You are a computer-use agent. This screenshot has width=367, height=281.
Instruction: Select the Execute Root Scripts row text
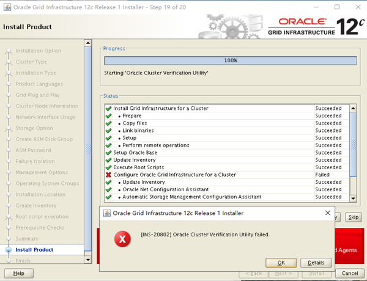click(x=139, y=167)
